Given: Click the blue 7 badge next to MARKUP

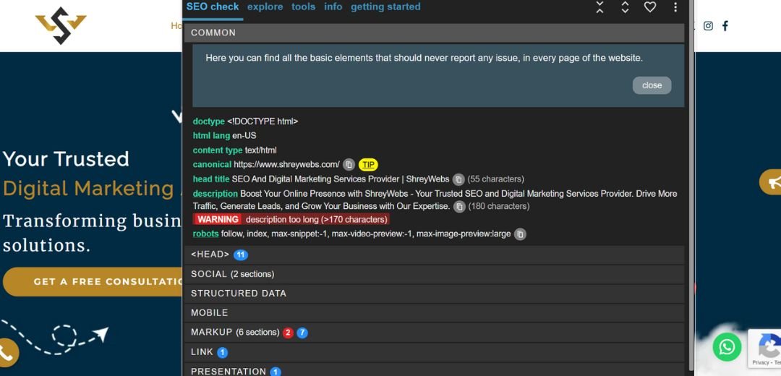Looking at the screenshot, I should pos(302,333).
